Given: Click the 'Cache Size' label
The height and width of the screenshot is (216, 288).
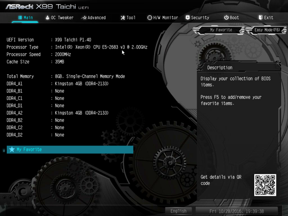Looking at the screenshot, I should 18,62.
